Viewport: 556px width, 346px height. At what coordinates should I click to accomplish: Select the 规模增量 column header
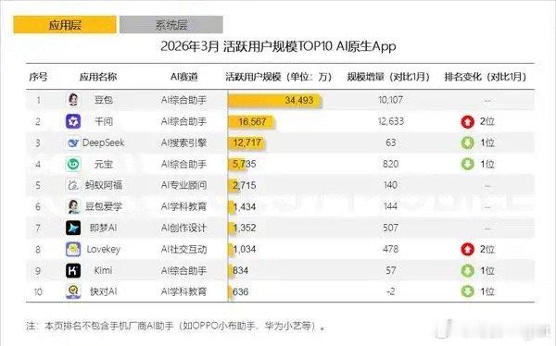coord(388,77)
